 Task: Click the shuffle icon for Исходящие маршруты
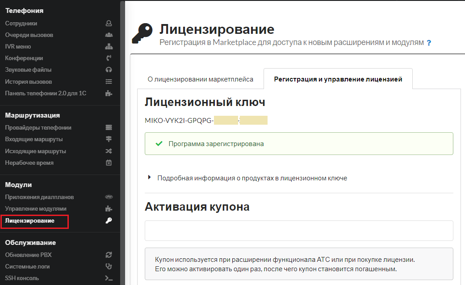pyautogui.click(x=109, y=151)
